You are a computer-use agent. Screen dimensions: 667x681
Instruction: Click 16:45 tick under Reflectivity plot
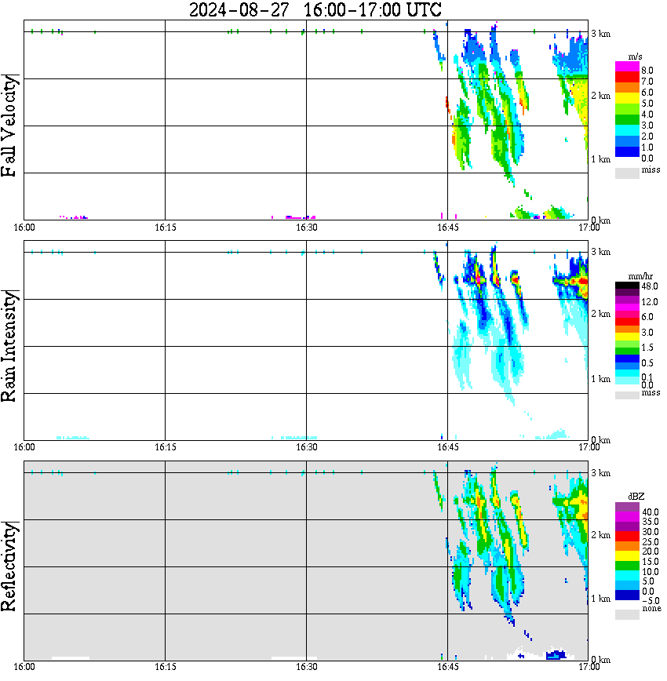(x=447, y=667)
